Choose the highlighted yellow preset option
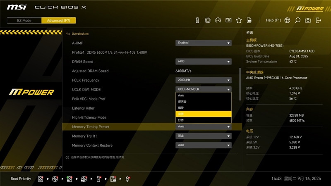 tap(204, 114)
